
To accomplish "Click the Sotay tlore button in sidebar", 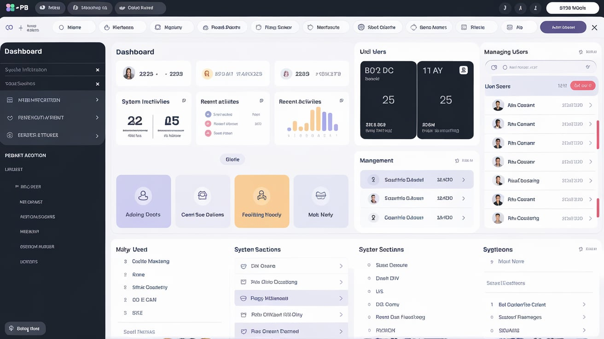I will pos(25,328).
